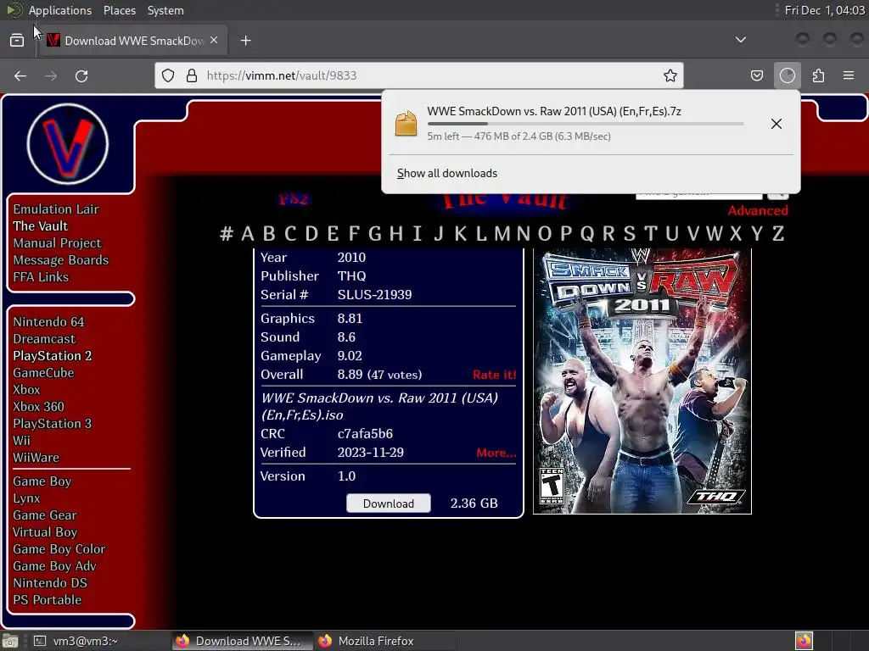Open the Message Boards link
The height and width of the screenshot is (651, 869).
coord(61,260)
